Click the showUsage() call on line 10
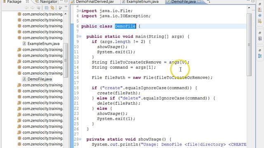 pyautogui.click(x=112, y=47)
